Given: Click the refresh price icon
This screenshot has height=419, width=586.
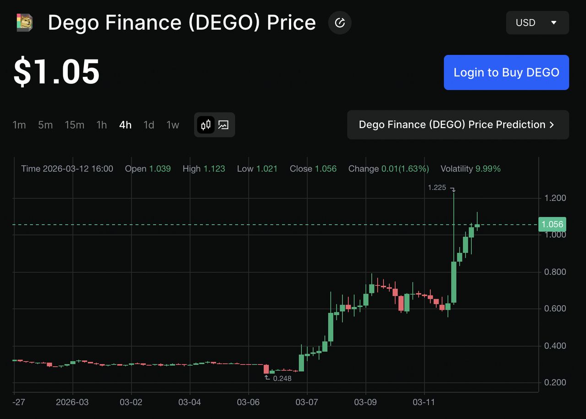Looking at the screenshot, I should tap(339, 22).
